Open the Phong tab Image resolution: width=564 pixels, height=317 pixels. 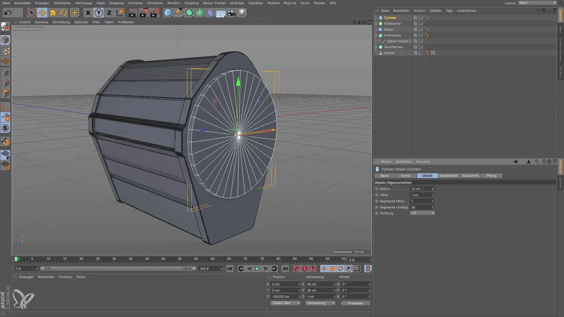pos(491,176)
